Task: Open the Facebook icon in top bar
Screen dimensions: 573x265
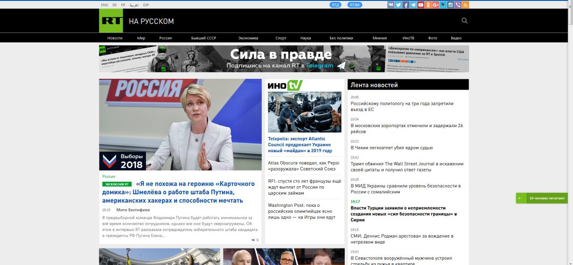Action: [x=406, y=5]
